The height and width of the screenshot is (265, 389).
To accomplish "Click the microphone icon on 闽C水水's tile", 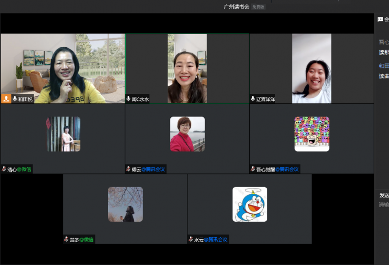I will (129, 98).
